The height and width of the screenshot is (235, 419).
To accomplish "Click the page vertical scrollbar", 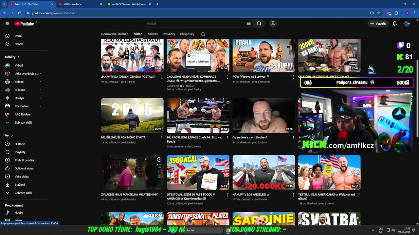I will 417,98.
